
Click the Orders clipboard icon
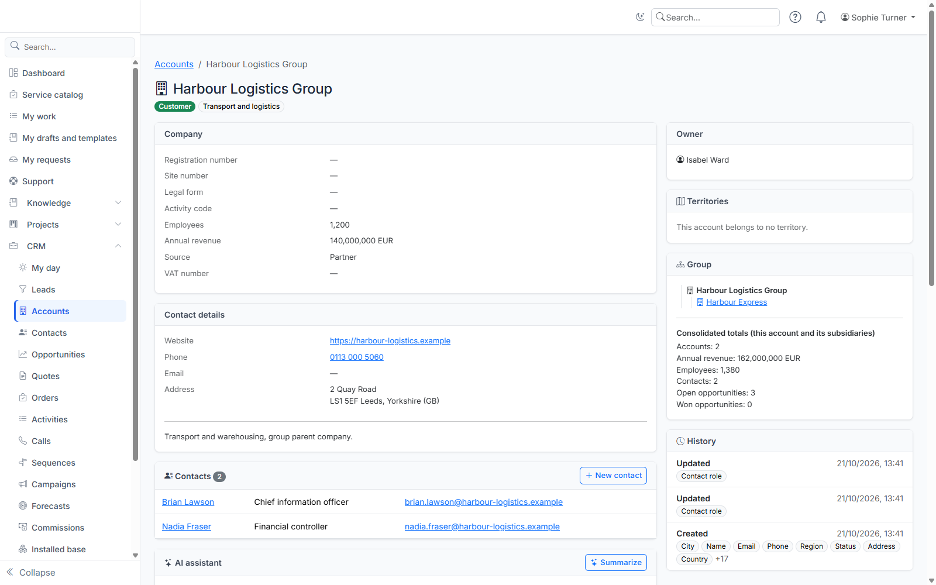(x=23, y=398)
